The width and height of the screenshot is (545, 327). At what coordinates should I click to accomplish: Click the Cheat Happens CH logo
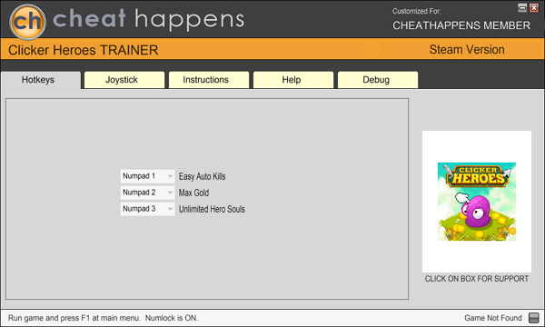[x=27, y=21]
